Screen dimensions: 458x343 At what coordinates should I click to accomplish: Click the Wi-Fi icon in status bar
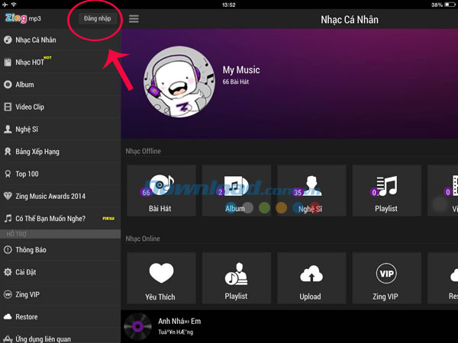point(14,5)
